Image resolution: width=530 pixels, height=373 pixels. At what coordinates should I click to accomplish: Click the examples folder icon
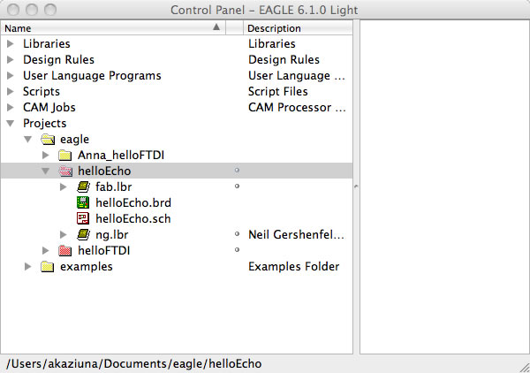click(x=48, y=266)
